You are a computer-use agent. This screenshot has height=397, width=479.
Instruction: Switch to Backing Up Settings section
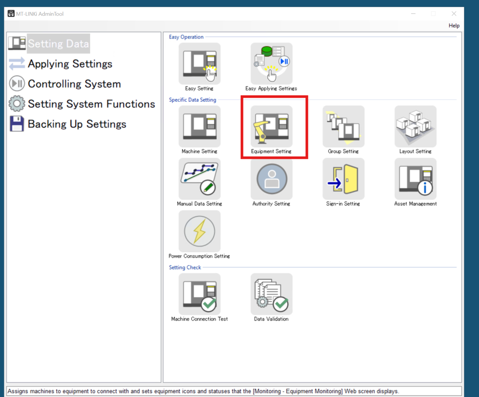77,124
